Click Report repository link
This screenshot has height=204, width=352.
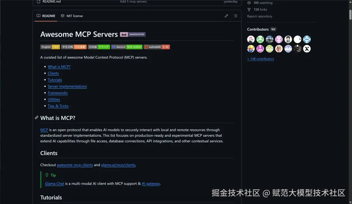[259, 16]
